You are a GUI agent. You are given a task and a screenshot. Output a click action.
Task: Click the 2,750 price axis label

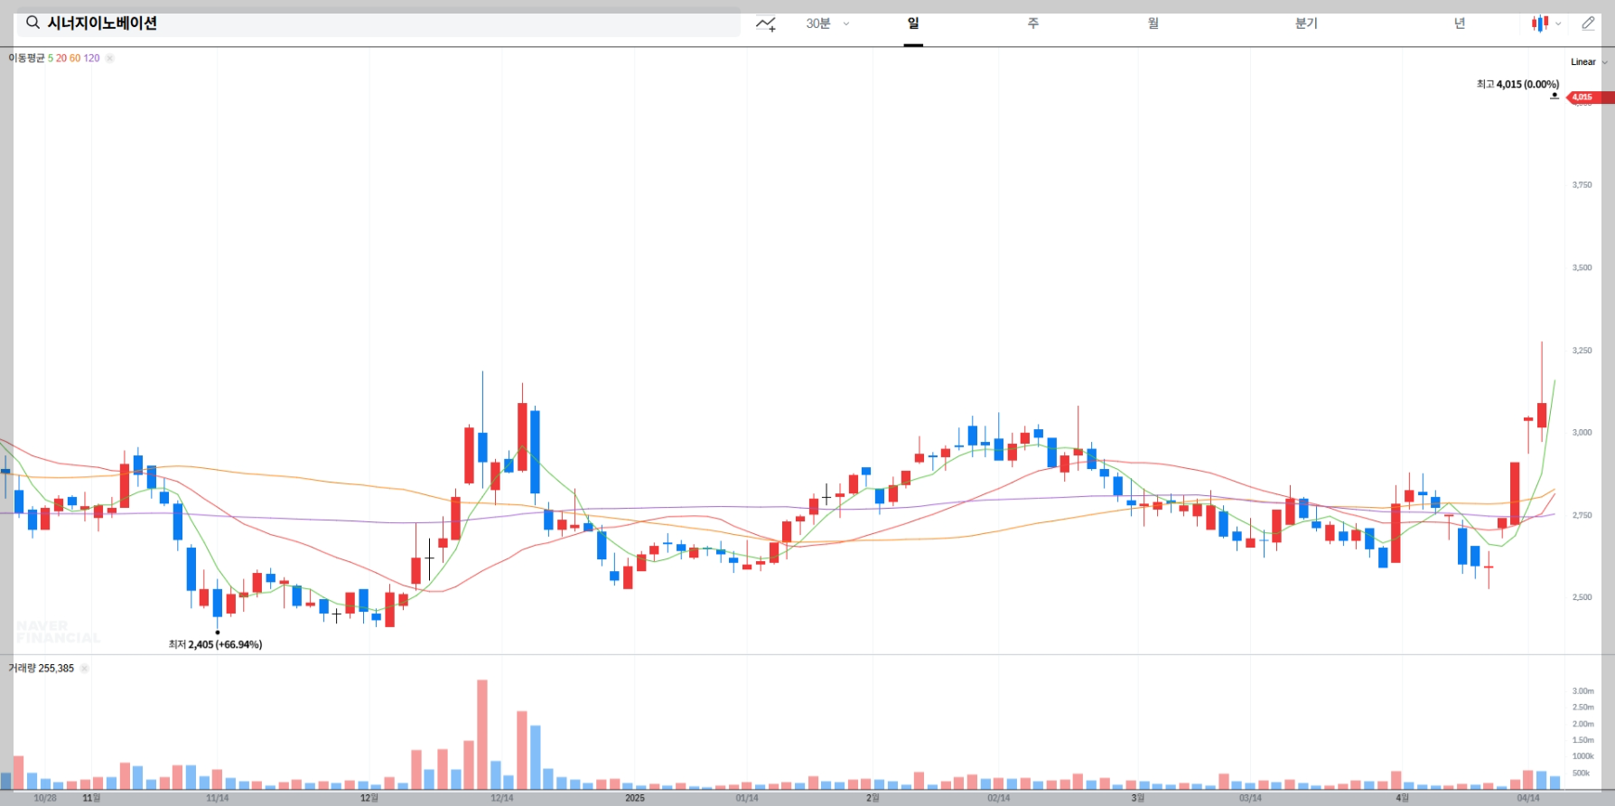(1582, 515)
